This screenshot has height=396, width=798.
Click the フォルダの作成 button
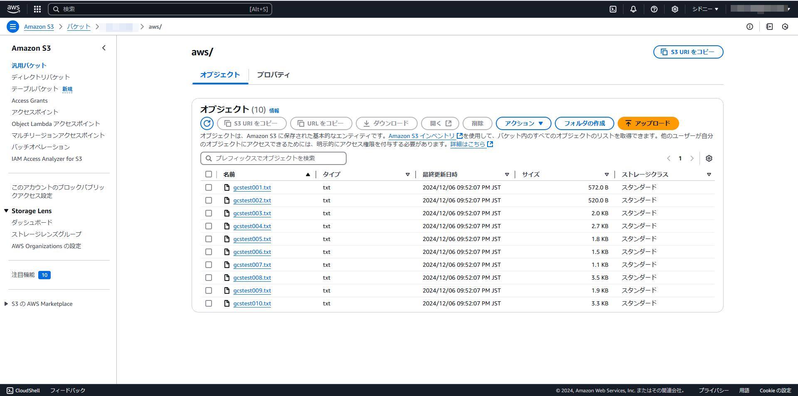click(584, 123)
